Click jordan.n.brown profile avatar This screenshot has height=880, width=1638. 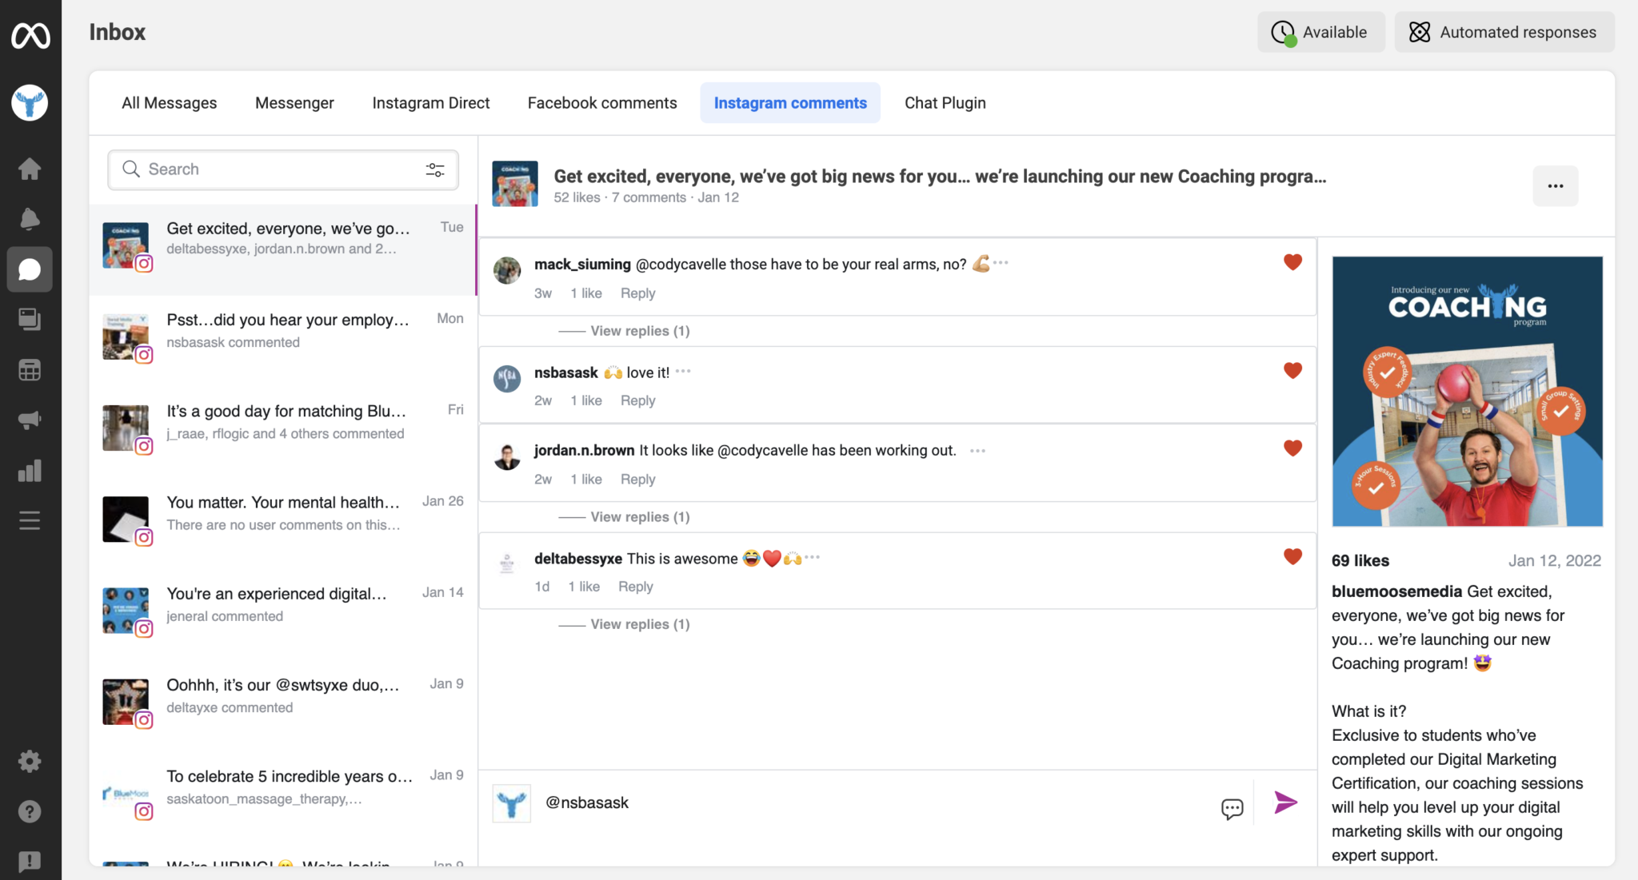[507, 456]
